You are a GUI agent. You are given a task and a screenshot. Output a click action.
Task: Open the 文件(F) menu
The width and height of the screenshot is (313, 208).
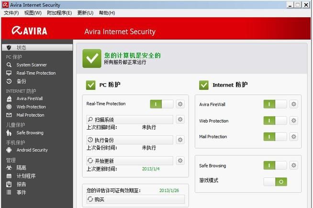(x=11, y=13)
